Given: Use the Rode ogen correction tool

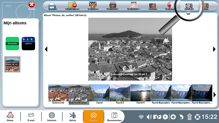Looking at the screenshot, I should 170,6.
